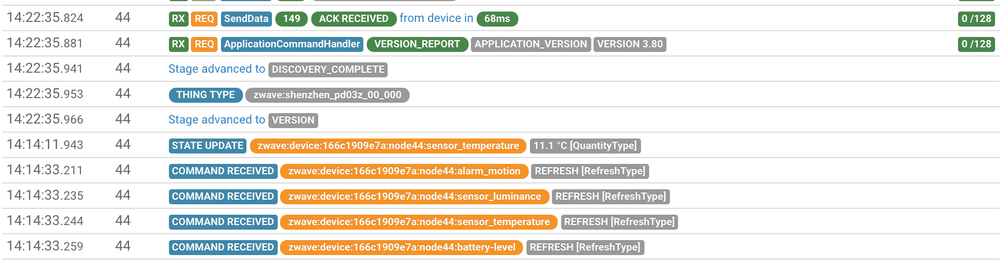1002x262 pixels.
Task: Click the ACK RECEIVED badge
Action: [x=353, y=18]
